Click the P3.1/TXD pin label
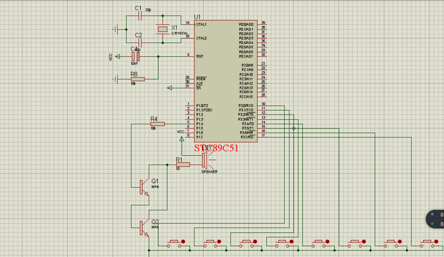 tap(246, 110)
